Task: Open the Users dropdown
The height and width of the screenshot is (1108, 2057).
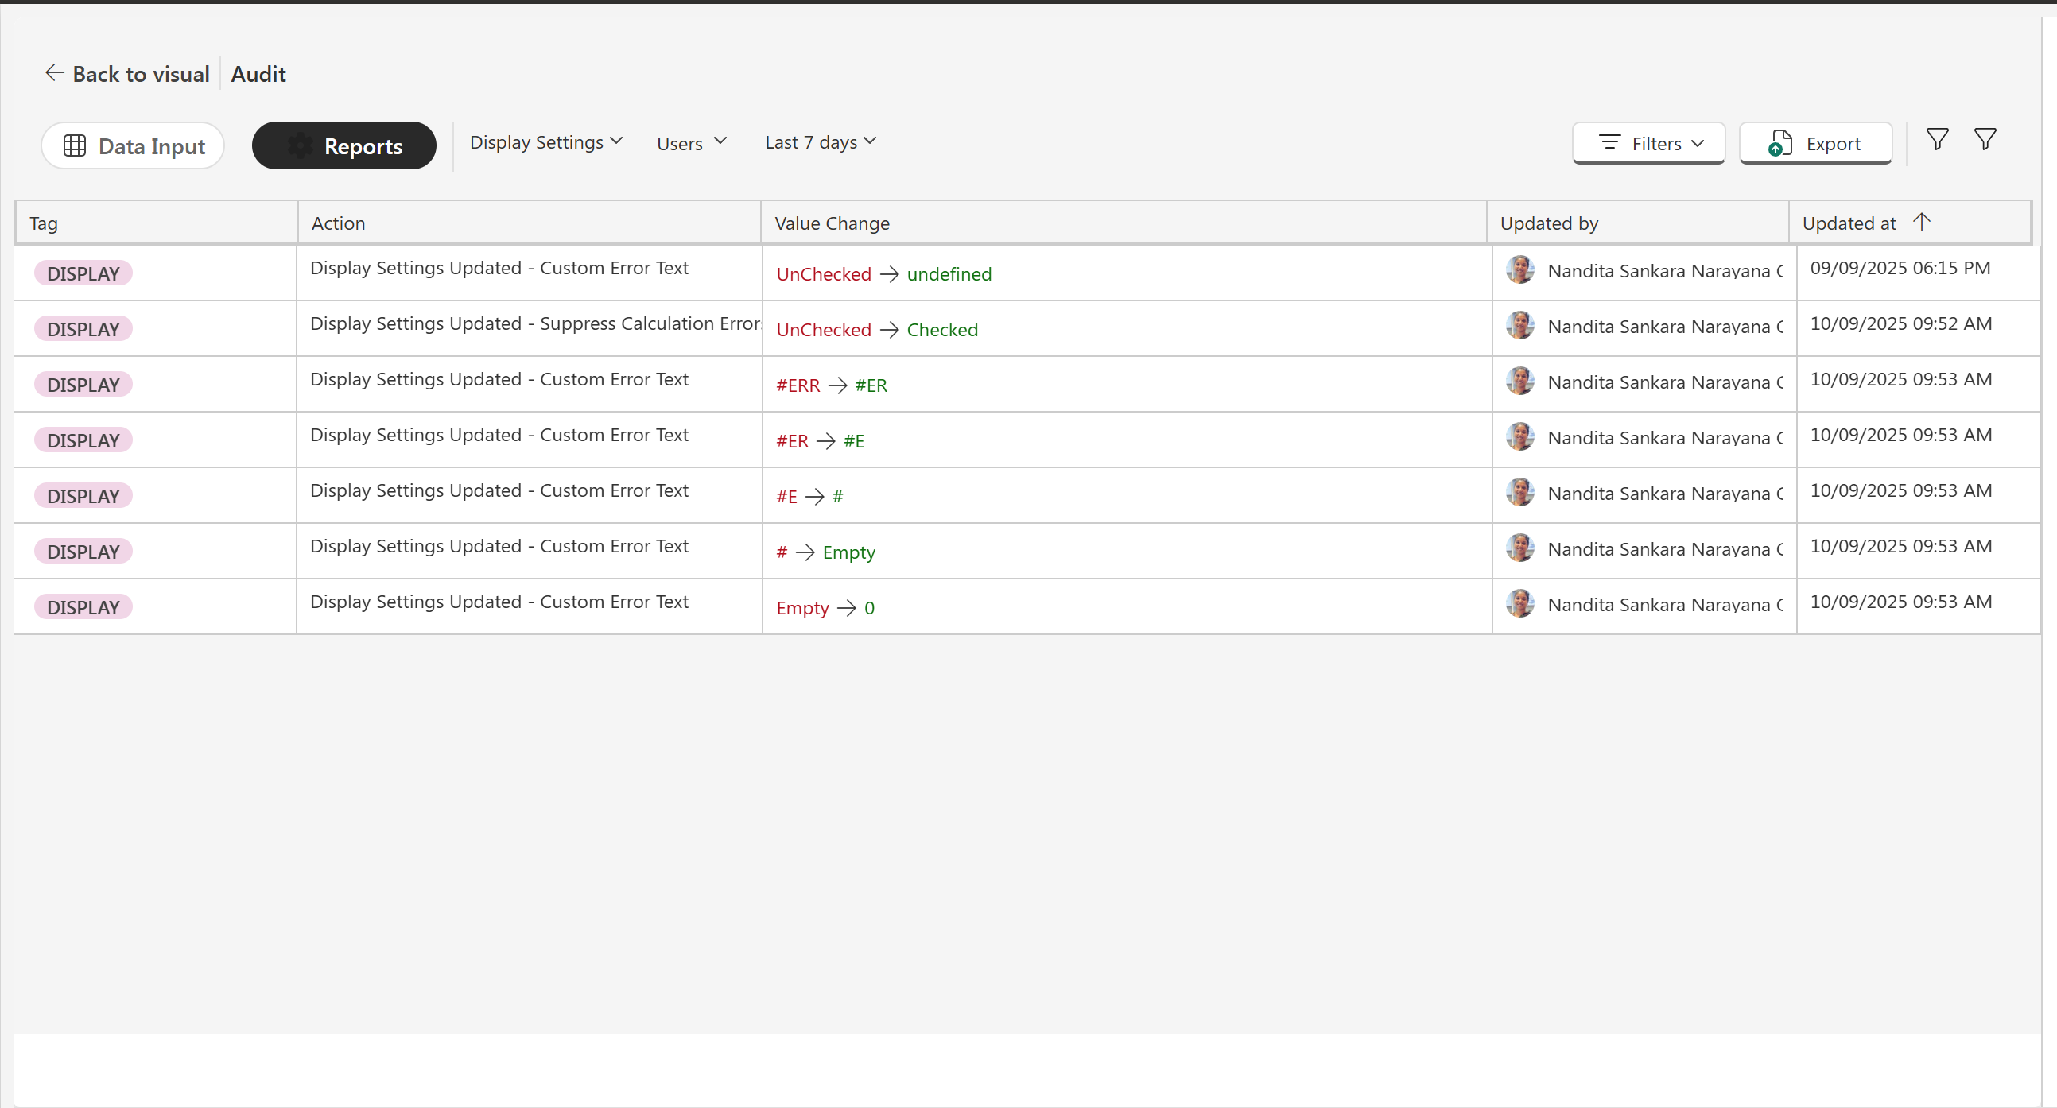Action: click(x=692, y=143)
